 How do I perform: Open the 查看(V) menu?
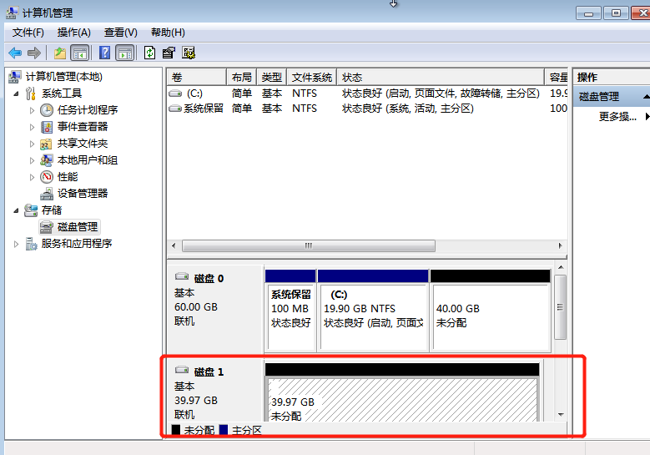(121, 33)
